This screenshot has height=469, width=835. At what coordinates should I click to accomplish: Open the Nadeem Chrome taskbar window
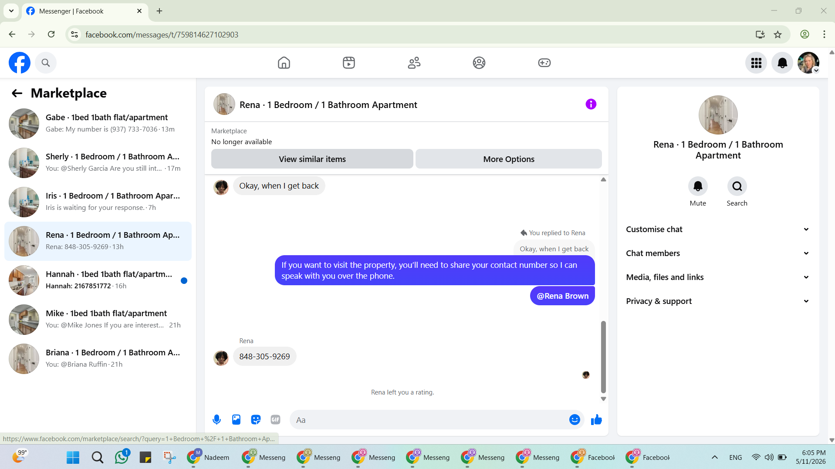coord(209,457)
